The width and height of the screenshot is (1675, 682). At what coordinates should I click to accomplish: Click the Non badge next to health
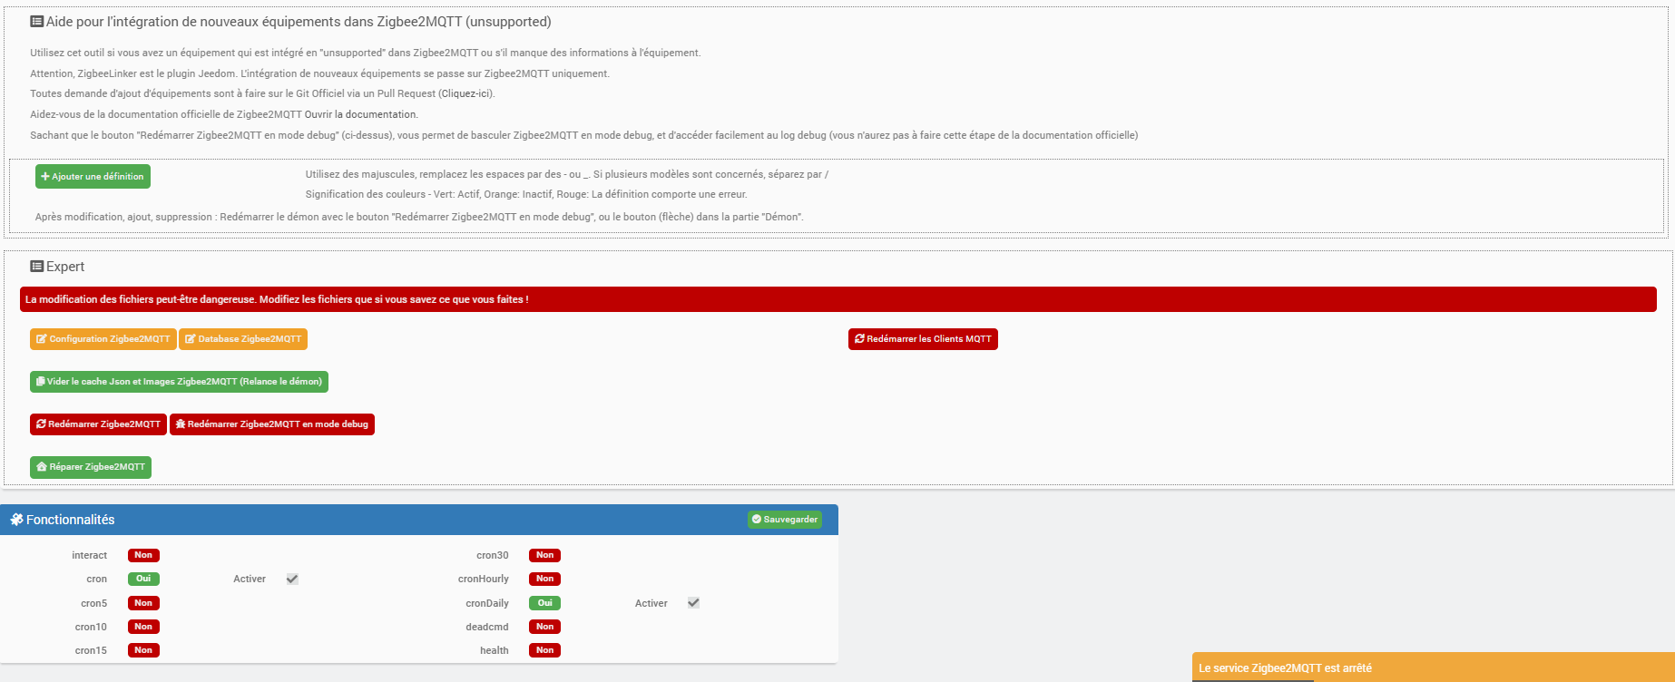tap(544, 650)
